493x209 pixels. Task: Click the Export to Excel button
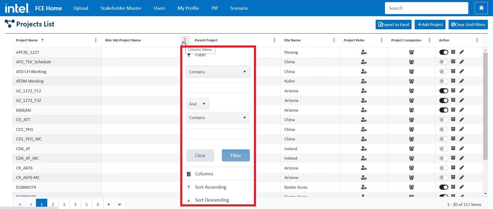tap(393, 24)
